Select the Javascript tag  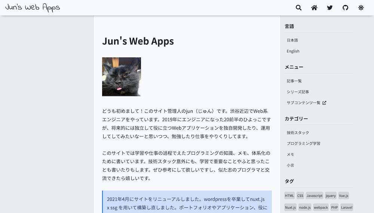[315, 195]
